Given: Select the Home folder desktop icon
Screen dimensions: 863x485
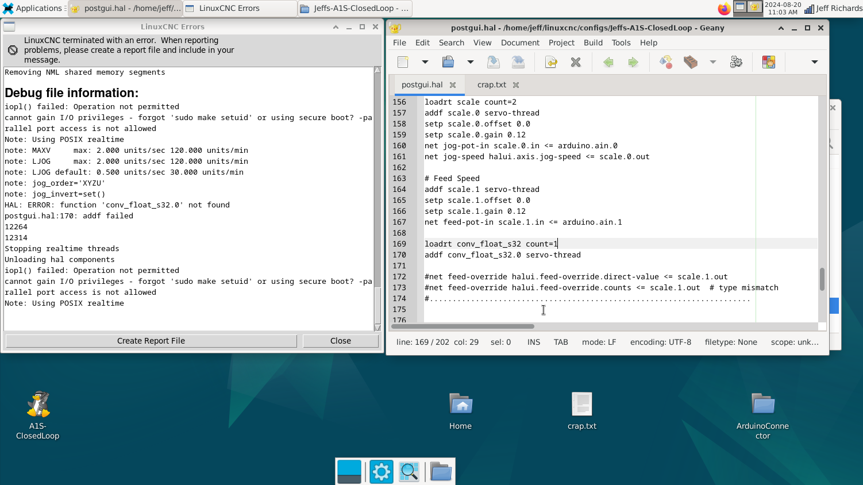Looking at the screenshot, I should 460,410.
